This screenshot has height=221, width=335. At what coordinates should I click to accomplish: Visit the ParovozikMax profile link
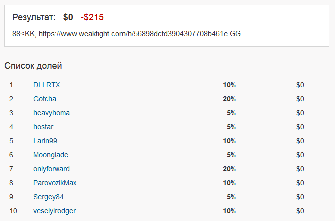click(55, 183)
